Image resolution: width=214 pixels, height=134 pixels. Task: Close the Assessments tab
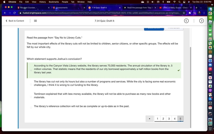84,8
